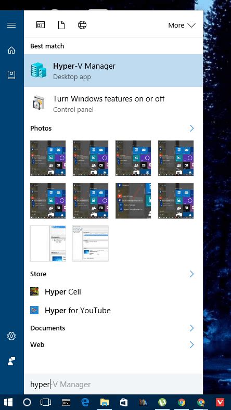Click the Store section heading
The image size is (231, 410).
click(38, 274)
